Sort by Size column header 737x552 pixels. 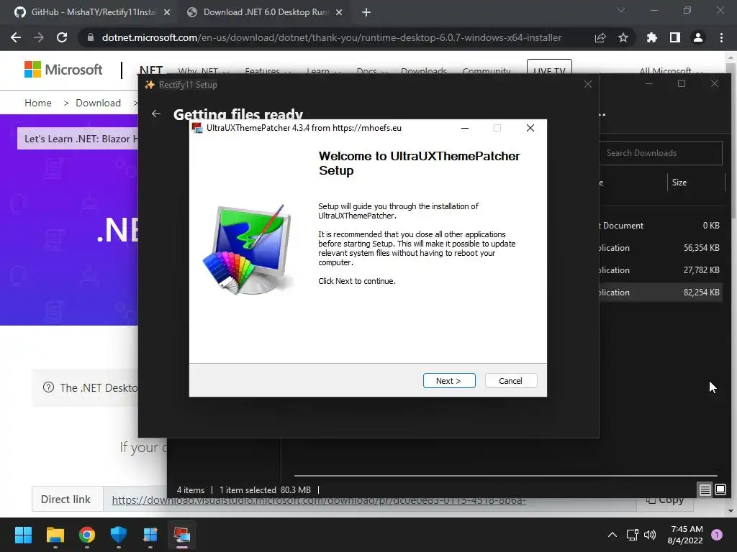click(679, 183)
